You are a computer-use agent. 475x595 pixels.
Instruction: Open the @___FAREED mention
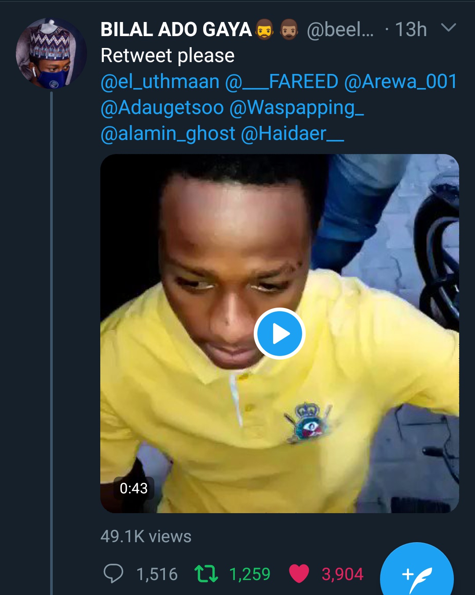coord(281,82)
